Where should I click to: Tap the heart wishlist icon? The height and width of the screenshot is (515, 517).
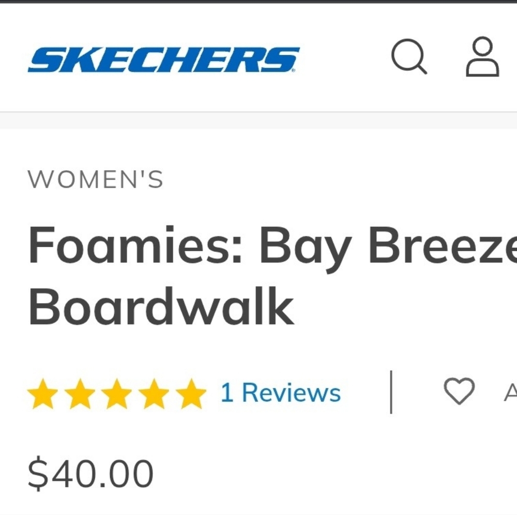[459, 391]
